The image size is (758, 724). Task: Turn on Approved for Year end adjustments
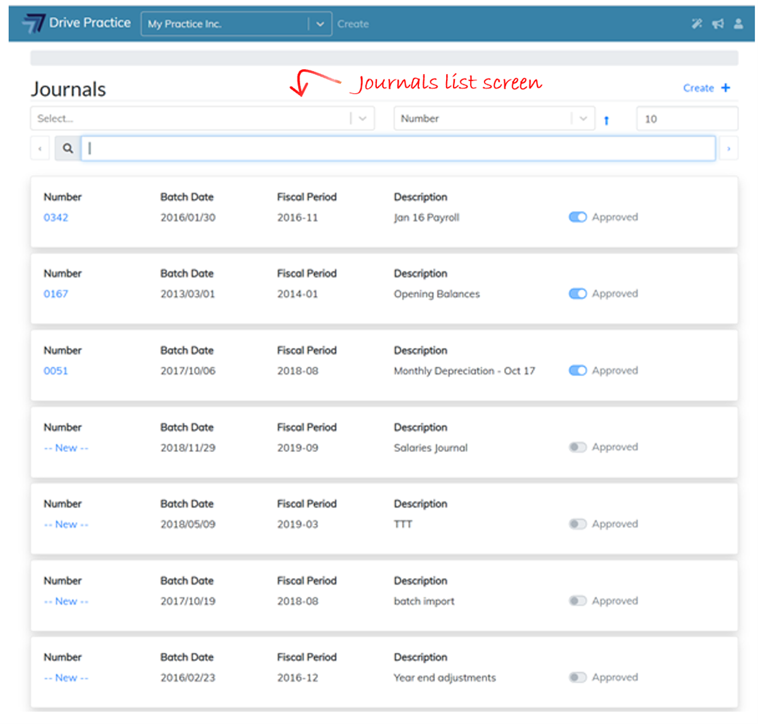click(577, 677)
